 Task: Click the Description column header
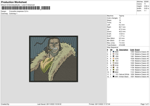123,50
